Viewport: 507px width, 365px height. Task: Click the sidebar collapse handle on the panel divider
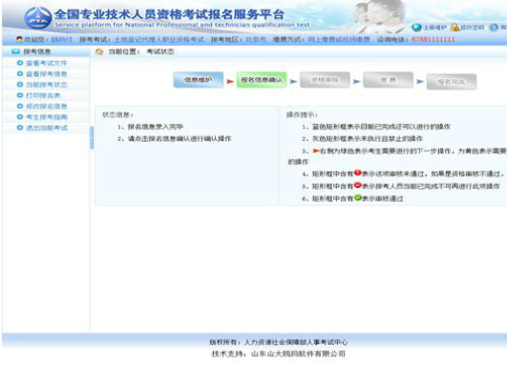[92, 138]
